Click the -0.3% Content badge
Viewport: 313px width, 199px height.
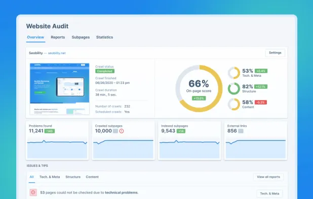pos(261,103)
